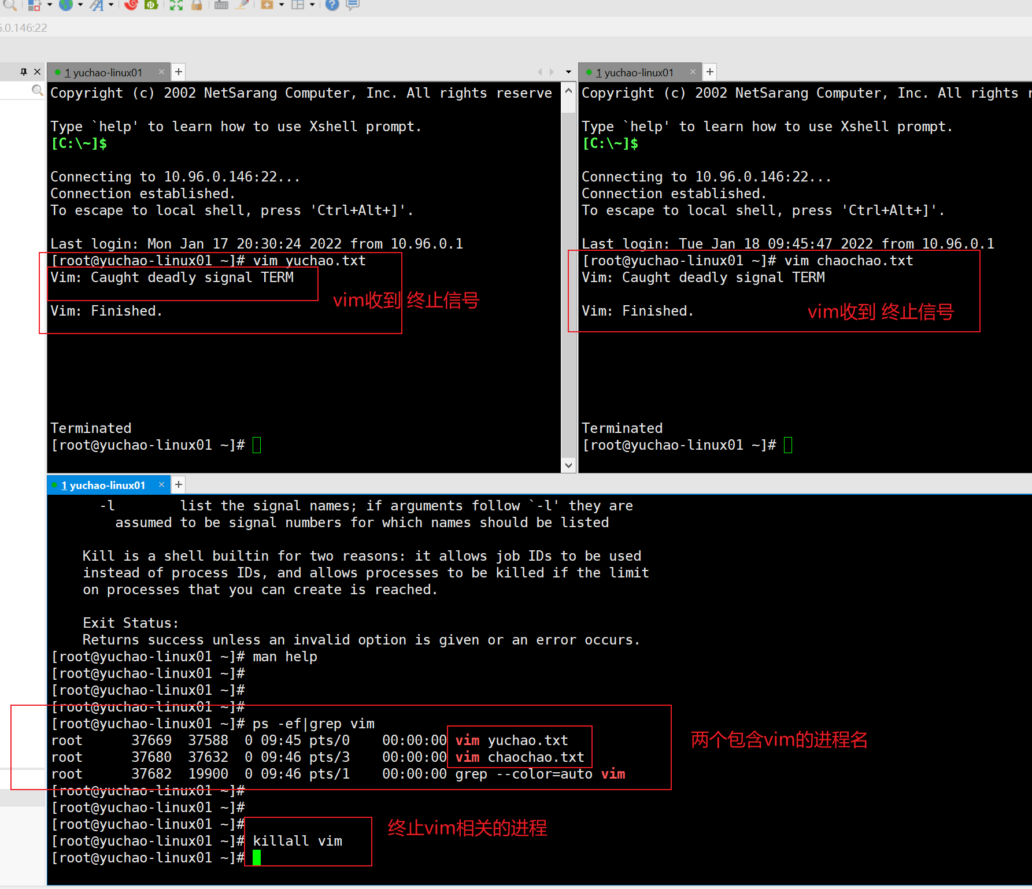Open the pane layout dropdown arrow

tap(312, 5)
